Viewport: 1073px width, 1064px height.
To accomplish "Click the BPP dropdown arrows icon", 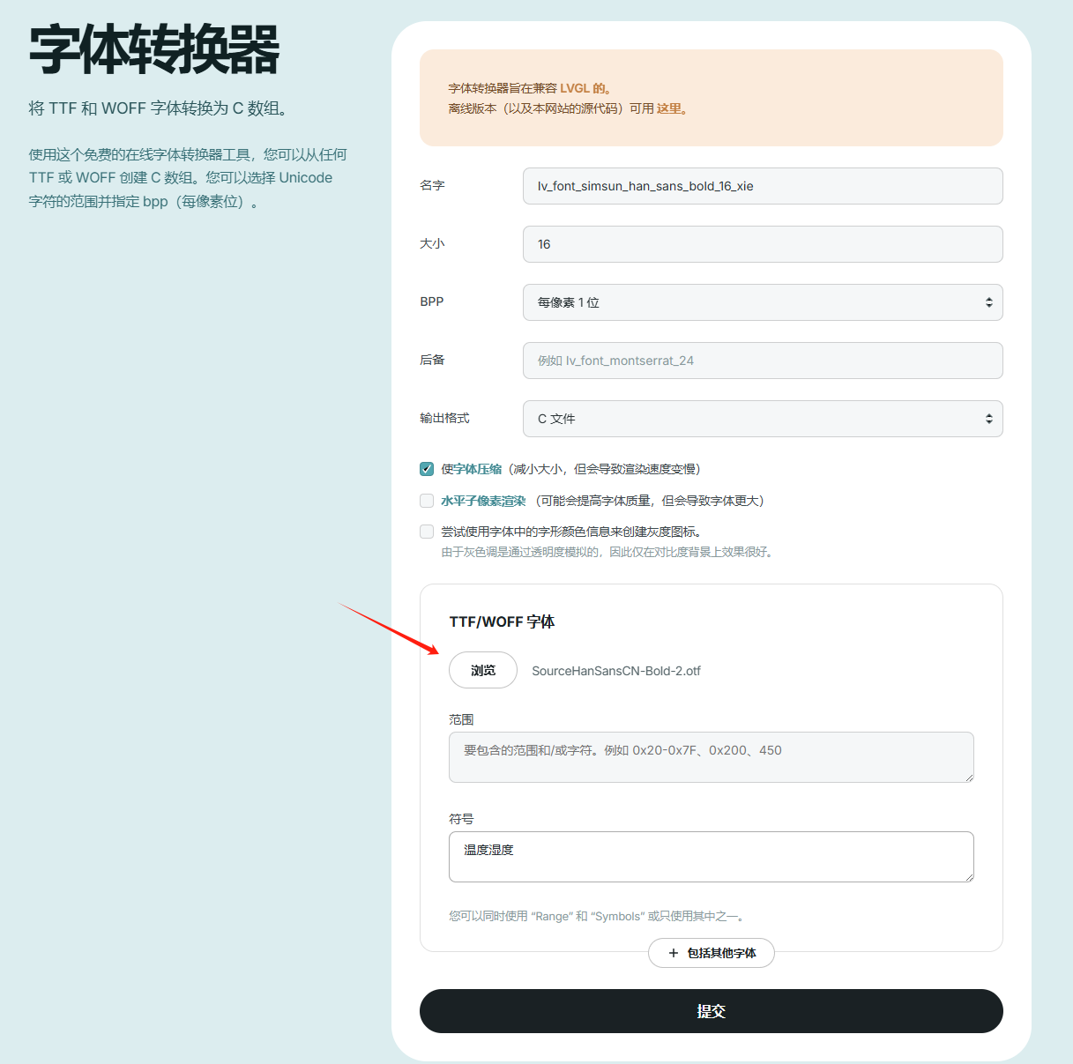I will 989,302.
